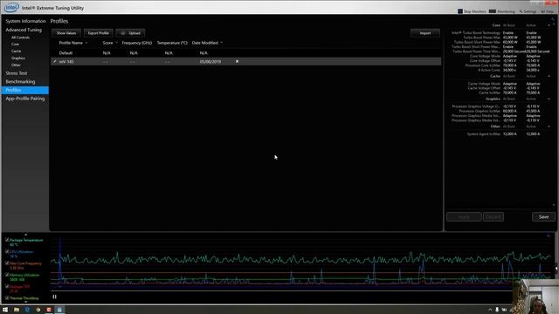Open Advanced Tuning in the sidebar

(24, 30)
